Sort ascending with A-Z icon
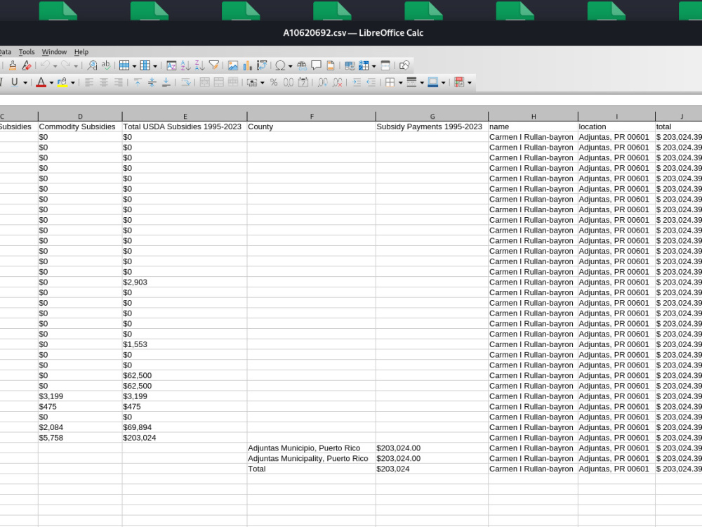702x527 pixels. 185,66
